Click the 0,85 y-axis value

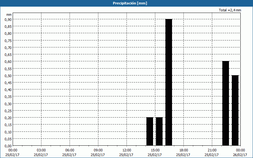(x=8, y=27)
